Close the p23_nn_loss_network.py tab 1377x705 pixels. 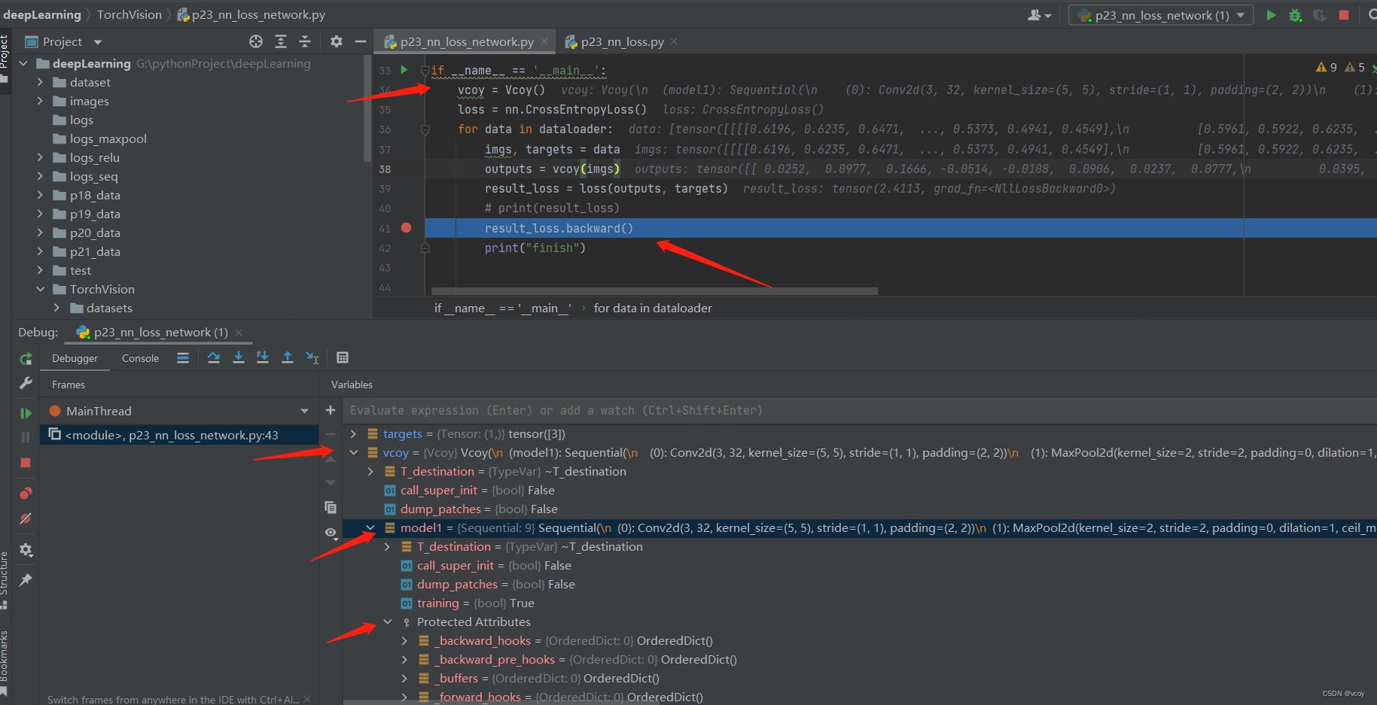point(544,41)
